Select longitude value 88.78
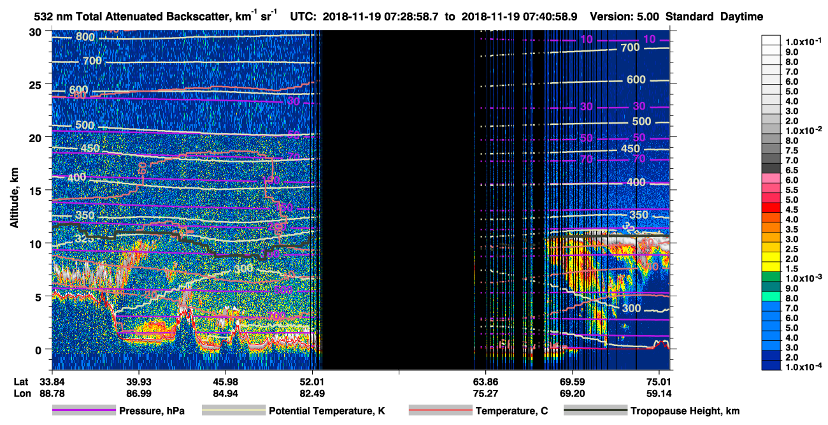The height and width of the screenshot is (425, 828). pos(52,393)
